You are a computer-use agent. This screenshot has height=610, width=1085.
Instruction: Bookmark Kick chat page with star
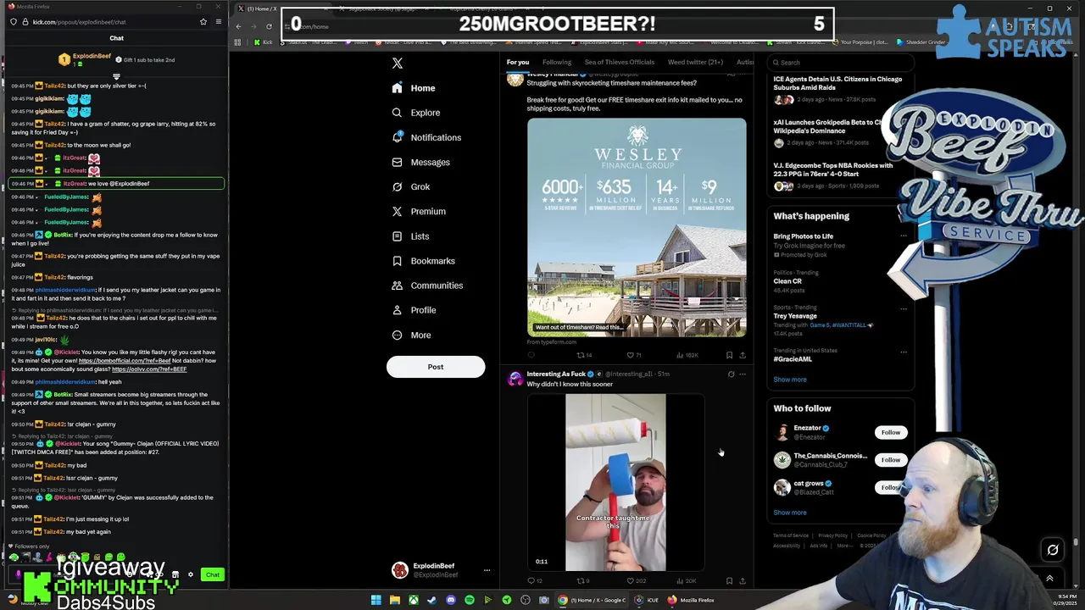coord(203,22)
